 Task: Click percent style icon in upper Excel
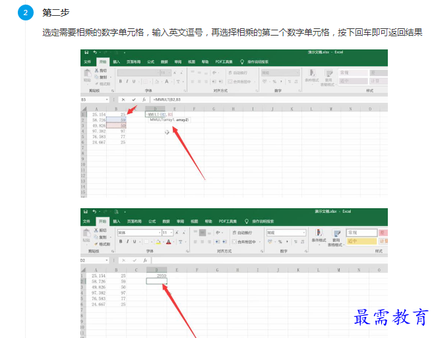(274, 82)
